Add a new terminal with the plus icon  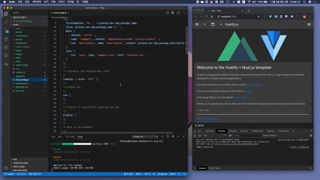pyautogui.click(x=162, y=136)
